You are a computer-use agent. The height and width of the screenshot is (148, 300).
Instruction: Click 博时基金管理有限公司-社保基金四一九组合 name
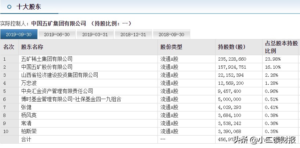coord(71,99)
